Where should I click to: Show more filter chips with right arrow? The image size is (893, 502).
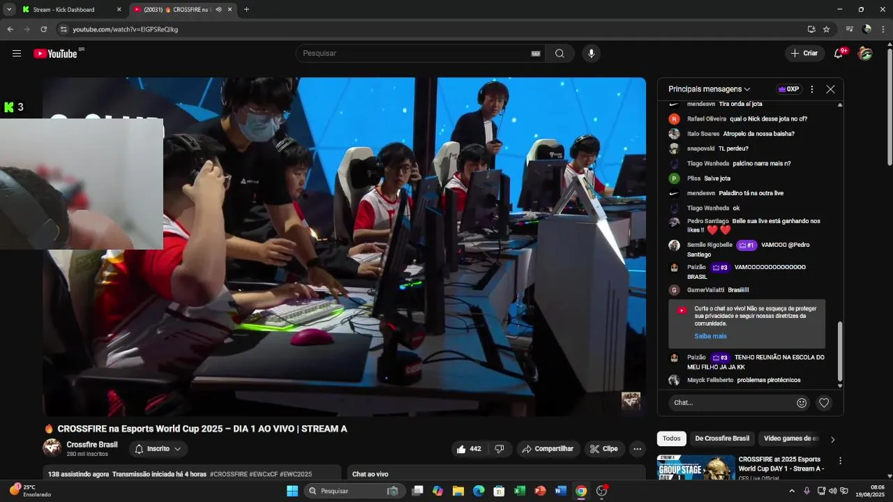832,439
